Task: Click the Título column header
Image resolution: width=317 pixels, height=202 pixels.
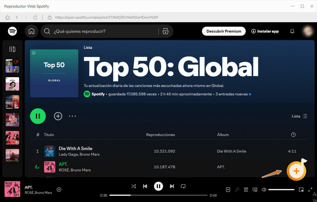Action: click(x=49, y=135)
